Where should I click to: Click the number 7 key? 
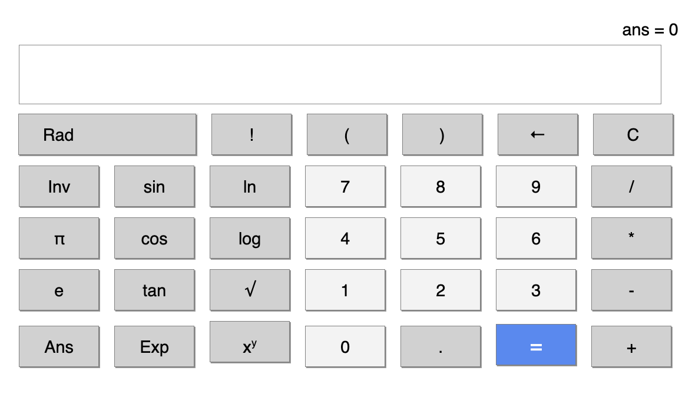(345, 187)
